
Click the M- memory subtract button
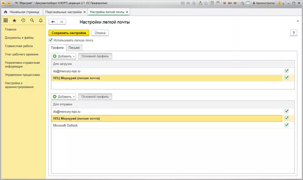(235, 3)
